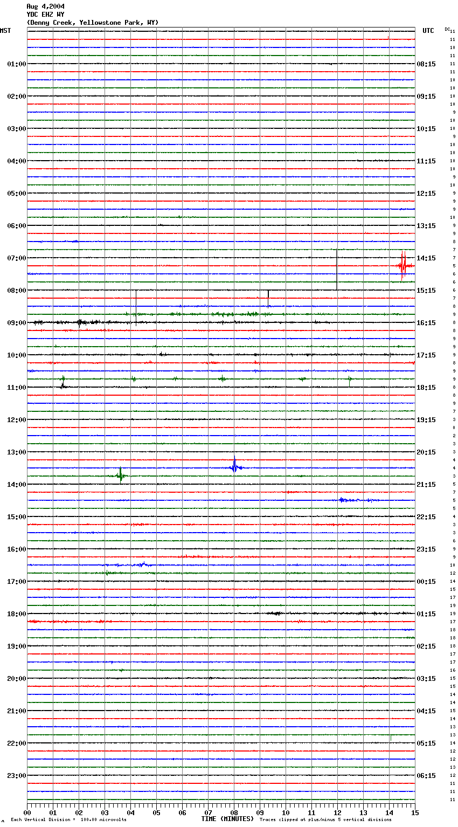Select the "10:00" MST time label
The image size is (458, 827).
click(17, 355)
